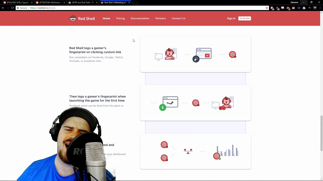Close the ATTENTION: Warframe tab
This screenshot has width=323, height=181.
point(64,3)
